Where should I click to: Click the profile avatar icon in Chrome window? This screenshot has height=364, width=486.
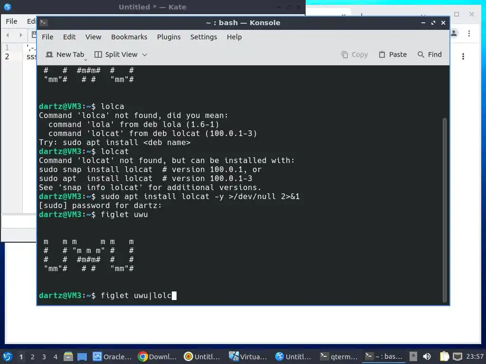coord(454,33)
